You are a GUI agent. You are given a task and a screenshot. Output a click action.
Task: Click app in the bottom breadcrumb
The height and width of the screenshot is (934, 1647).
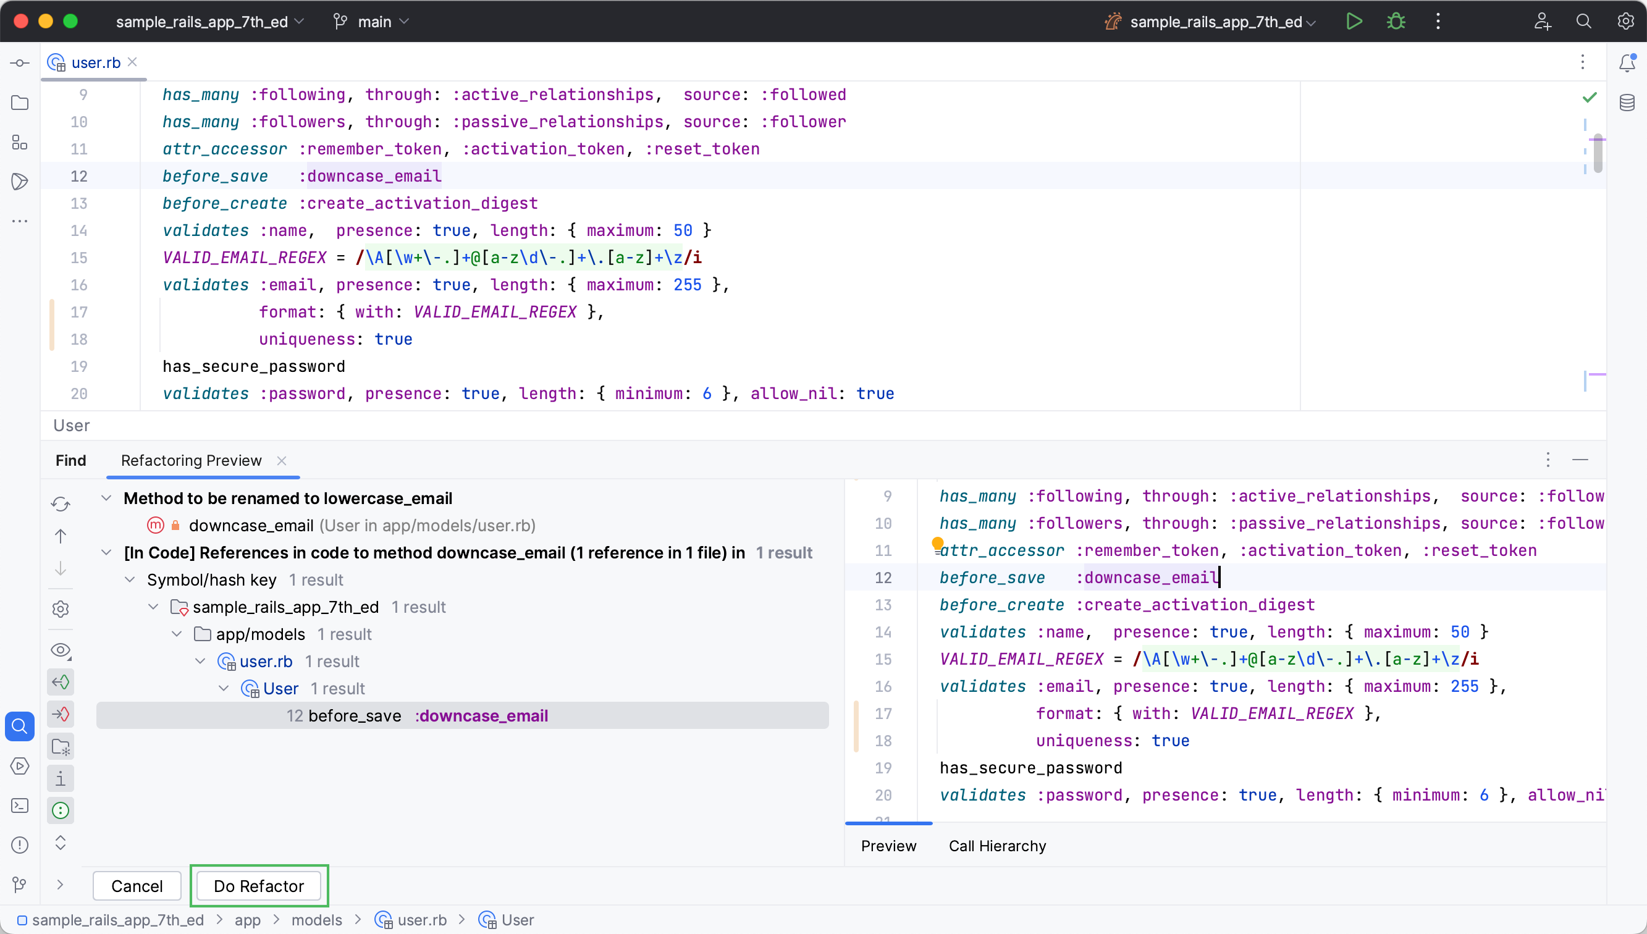click(248, 920)
